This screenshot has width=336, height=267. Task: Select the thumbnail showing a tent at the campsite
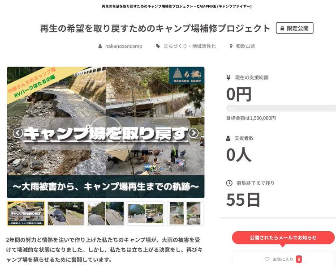[x=66, y=213]
